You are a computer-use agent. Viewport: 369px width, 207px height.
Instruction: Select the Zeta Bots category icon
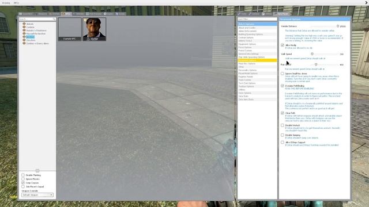click(24, 40)
